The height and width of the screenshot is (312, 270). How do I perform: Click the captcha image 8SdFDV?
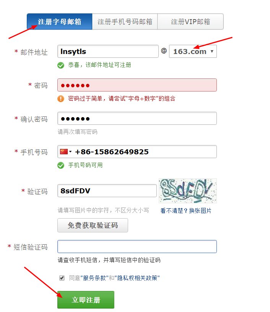[x=187, y=191]
